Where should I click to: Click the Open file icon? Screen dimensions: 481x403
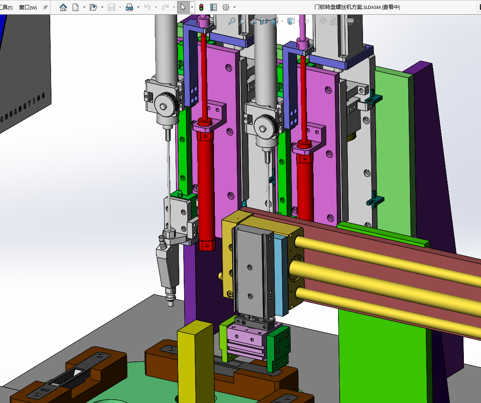(x=93, y=7)
